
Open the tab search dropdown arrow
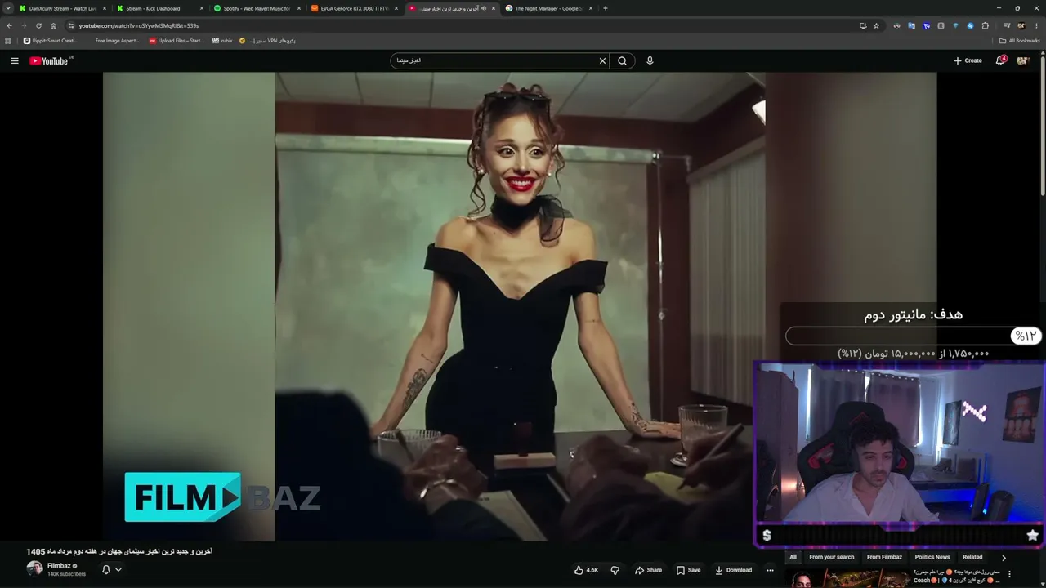coord(8,8)
